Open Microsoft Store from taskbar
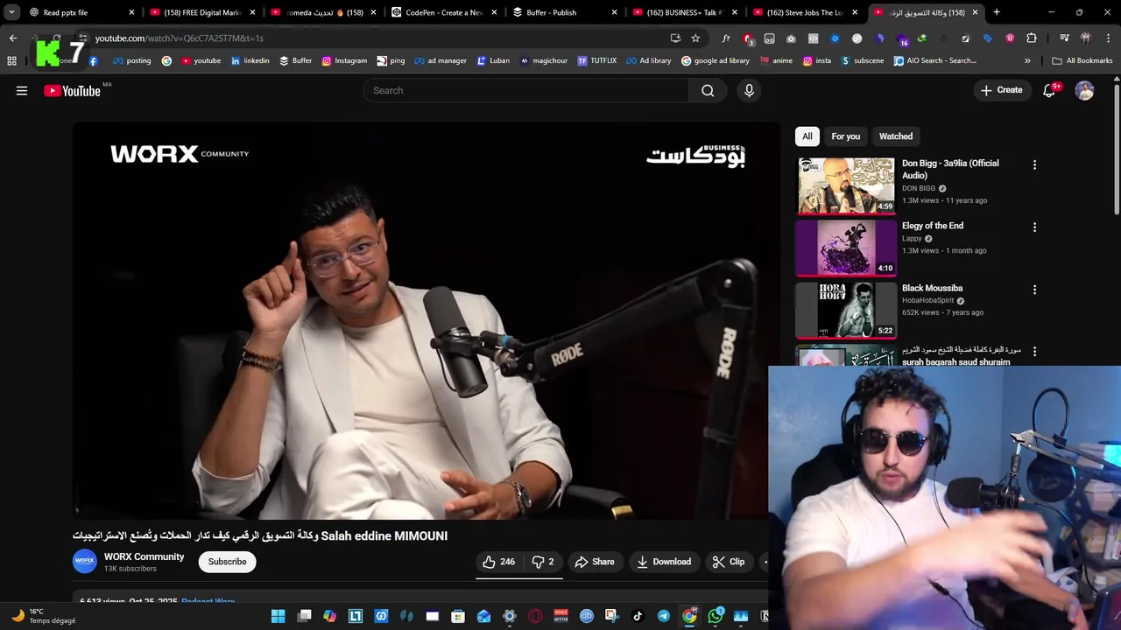 (x=458, y=616)
